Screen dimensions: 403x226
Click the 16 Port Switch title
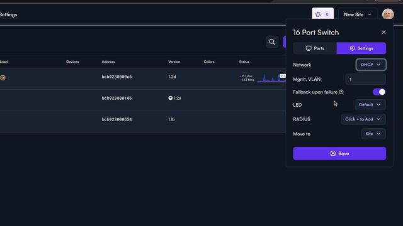pos(316,33)
